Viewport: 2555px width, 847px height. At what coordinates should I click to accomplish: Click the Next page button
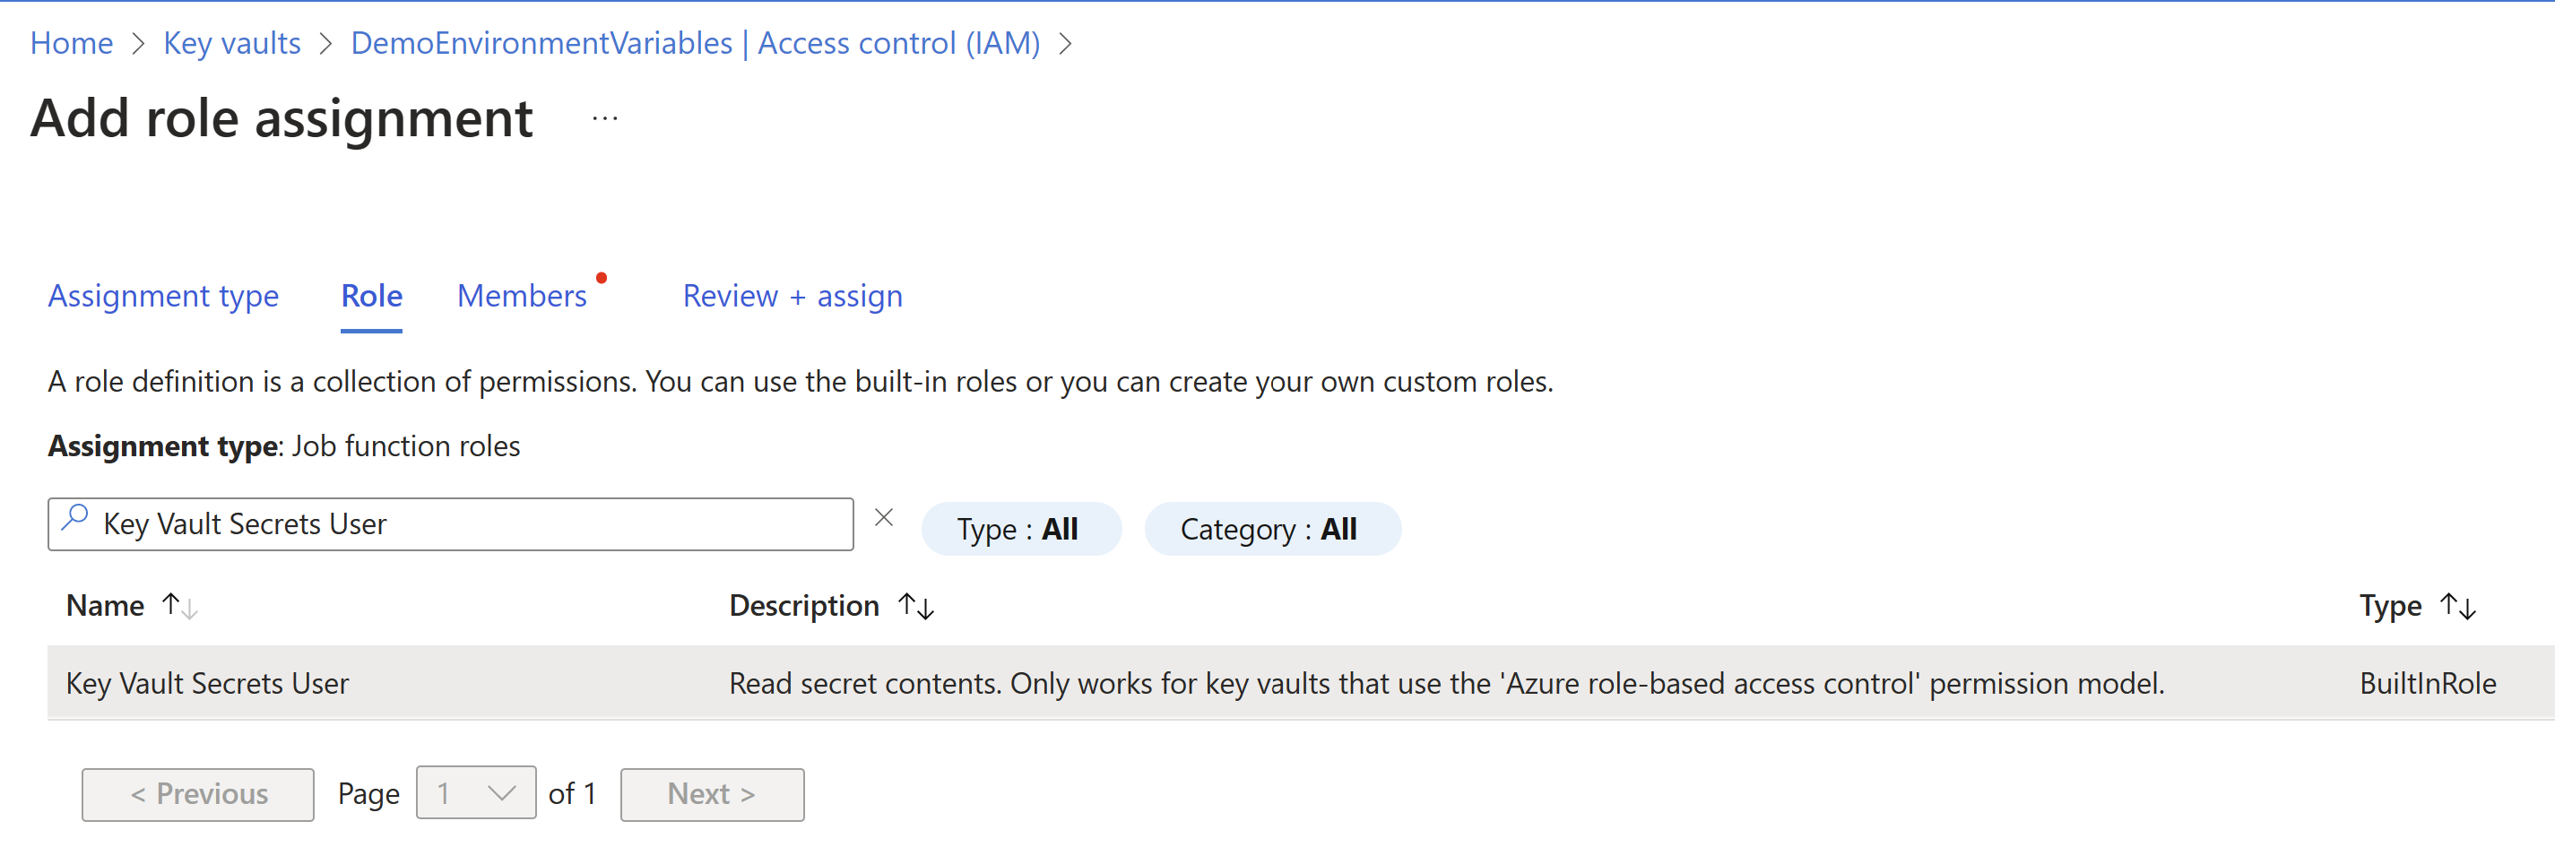click(x=711, y=793)
